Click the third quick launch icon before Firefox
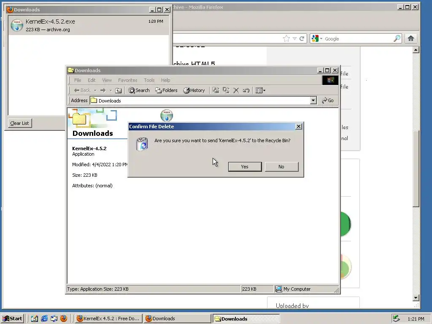 coord(54,319)
